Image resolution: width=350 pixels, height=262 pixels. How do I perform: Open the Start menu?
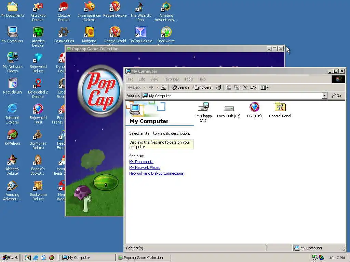(10, 258)
